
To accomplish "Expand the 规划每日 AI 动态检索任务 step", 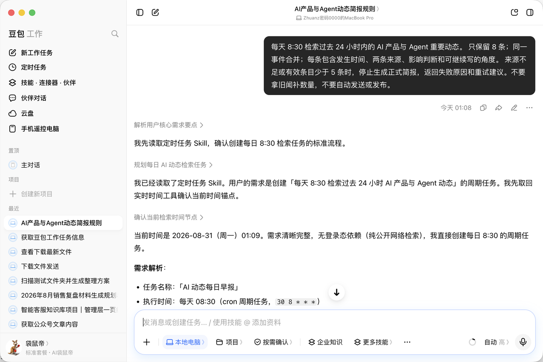I will pos(174,165).
